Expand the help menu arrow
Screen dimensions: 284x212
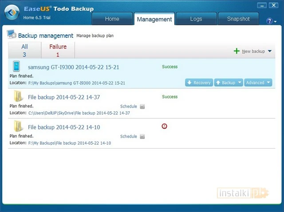click(x=275, y=22)
